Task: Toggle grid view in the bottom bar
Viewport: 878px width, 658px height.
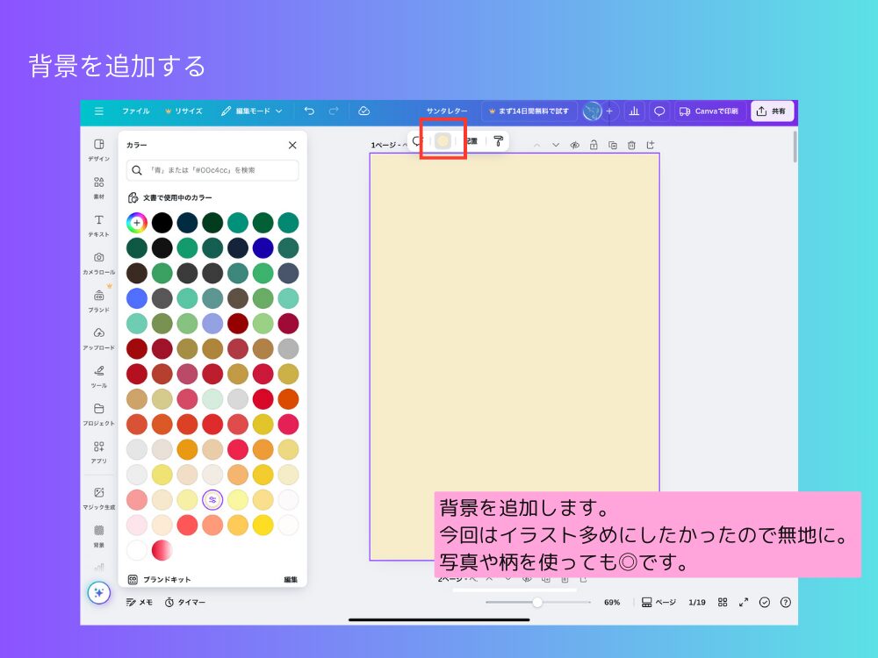Action: [723, 602]
